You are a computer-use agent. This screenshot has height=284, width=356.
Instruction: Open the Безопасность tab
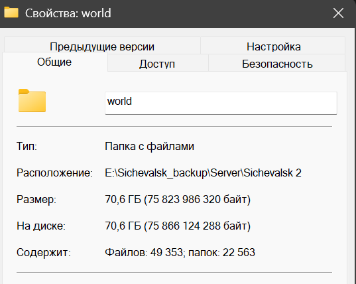point(277,64)
